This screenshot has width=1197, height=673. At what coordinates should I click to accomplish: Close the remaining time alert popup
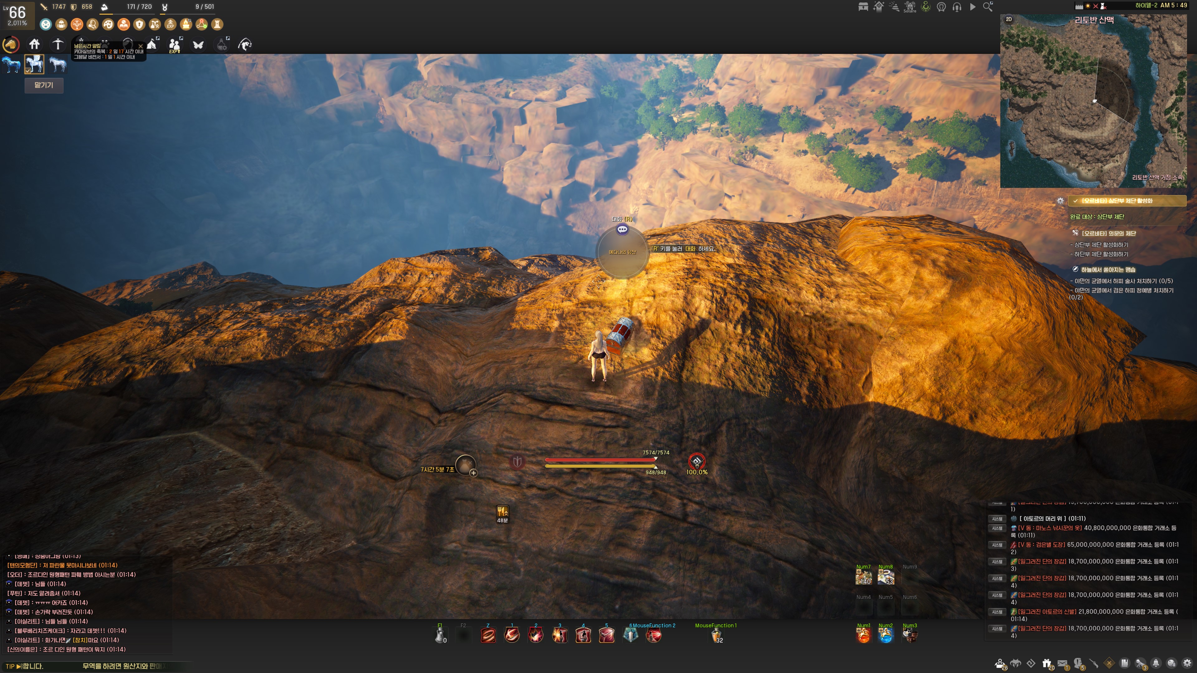pyautogui.click(x=140, y=46)
